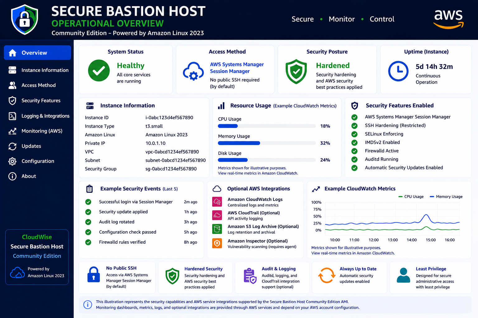Image resolution: width=478 pixels, height=318 pixels.
Task: Click the instance type value t3.small
Action: click(x=154, y=126)
